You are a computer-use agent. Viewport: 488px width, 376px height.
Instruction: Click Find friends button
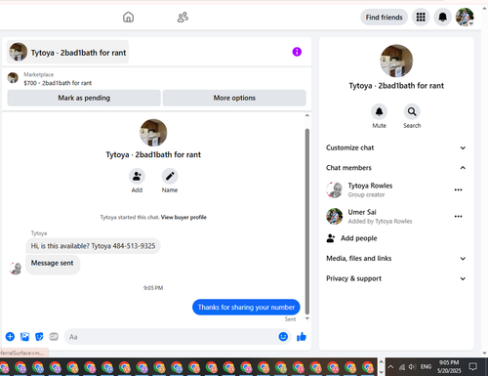pos(384,18)
